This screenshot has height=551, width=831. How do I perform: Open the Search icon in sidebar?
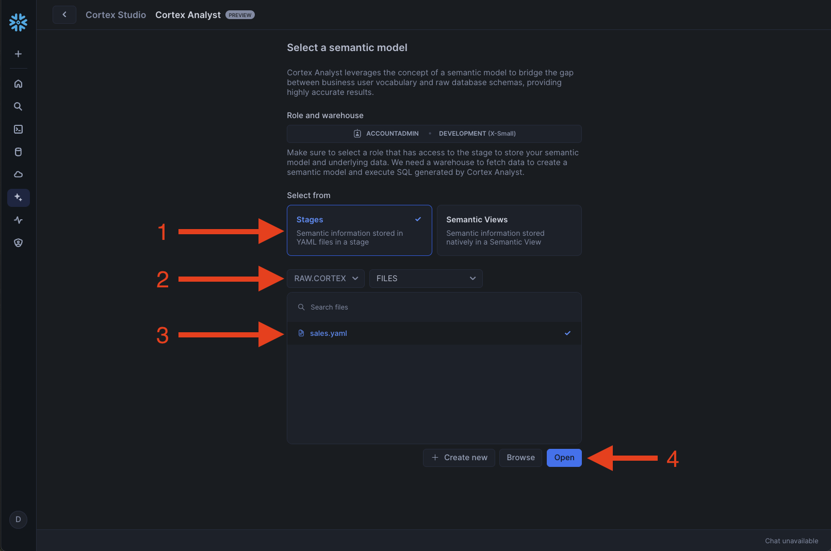[18, 106]
